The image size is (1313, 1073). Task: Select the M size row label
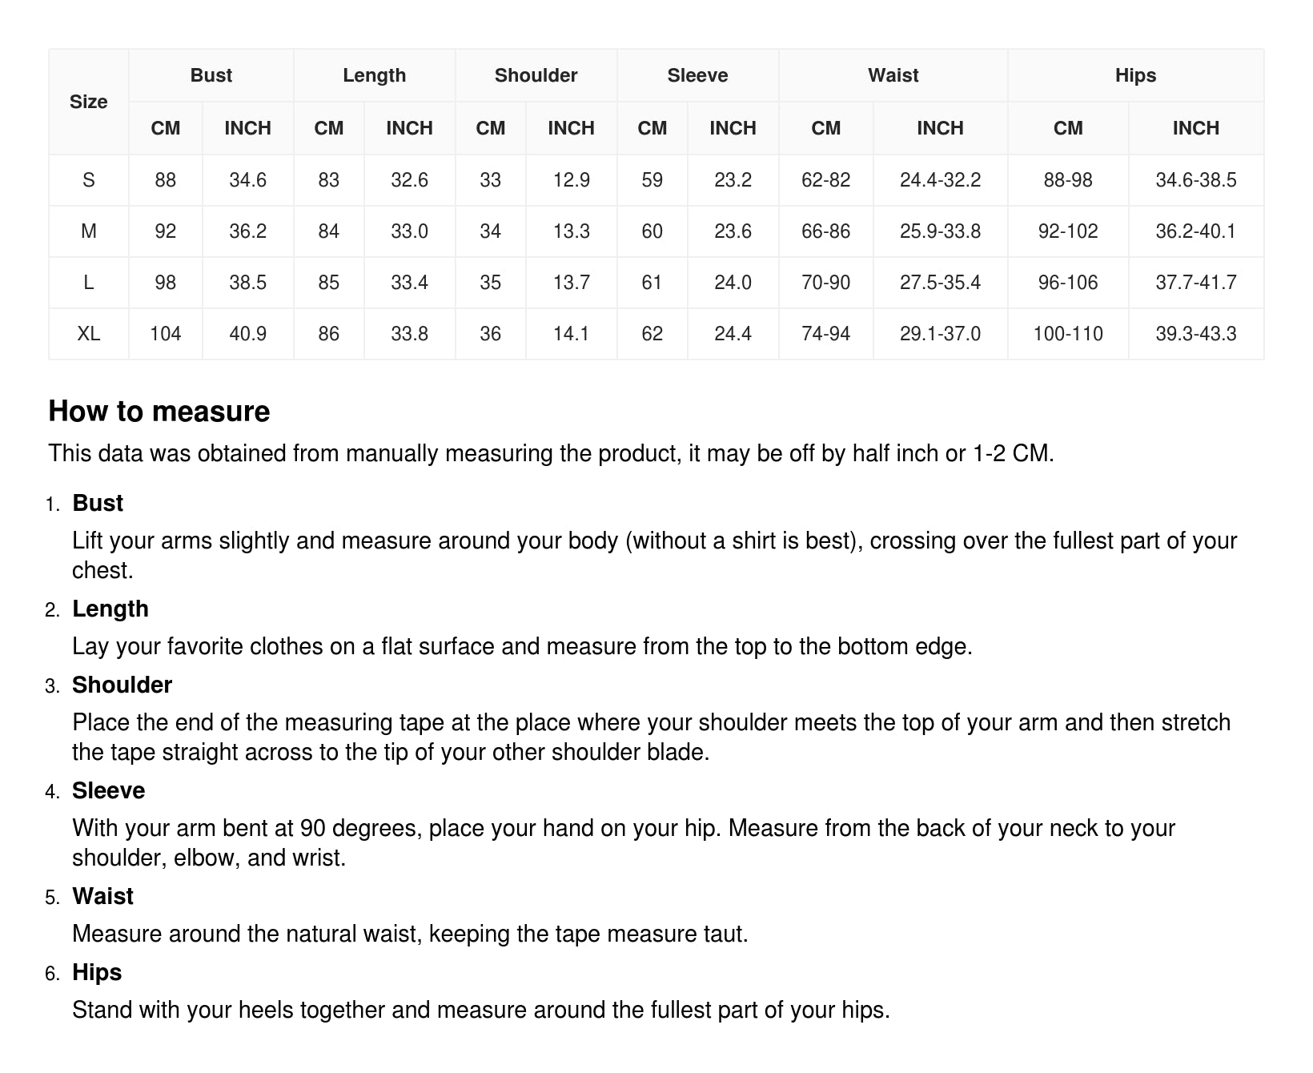pos(88,231)
